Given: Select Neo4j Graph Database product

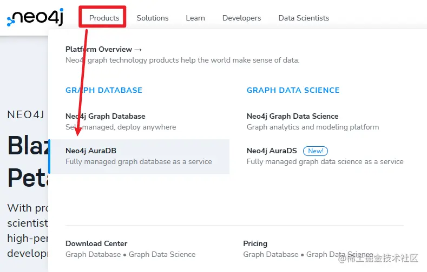Looking at the screenshot, I should 105,116.
